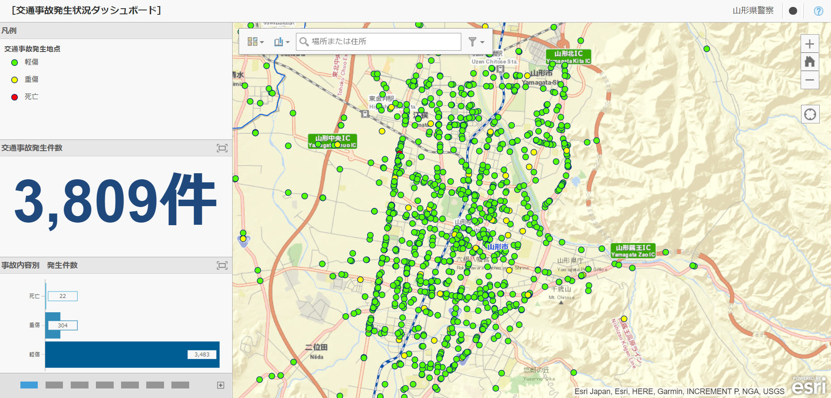Zoom in on the map
The height and width of the screenshot is (398, 831).
(809, 44)
